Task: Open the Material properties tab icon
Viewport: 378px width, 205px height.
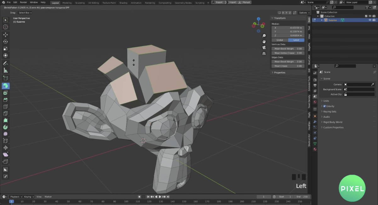Action: click(315, 149)
